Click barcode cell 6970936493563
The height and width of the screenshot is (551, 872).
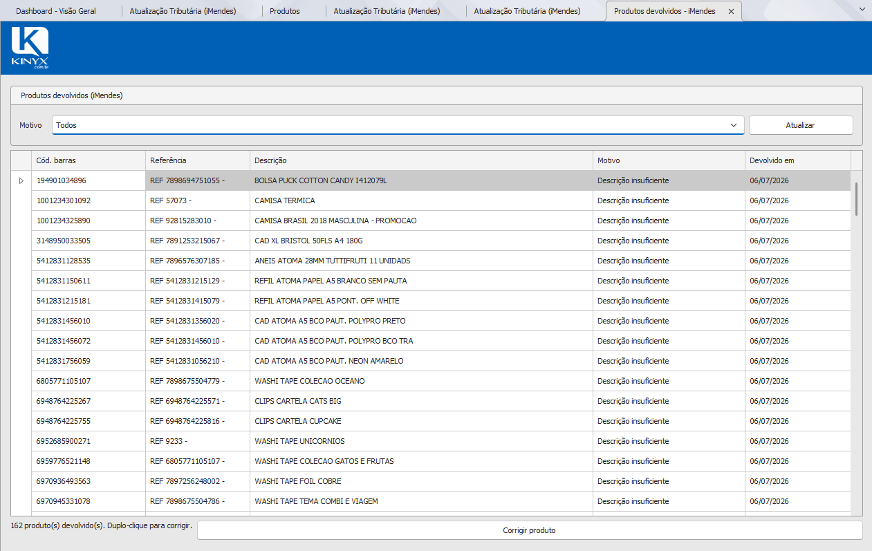coord(89,481)
